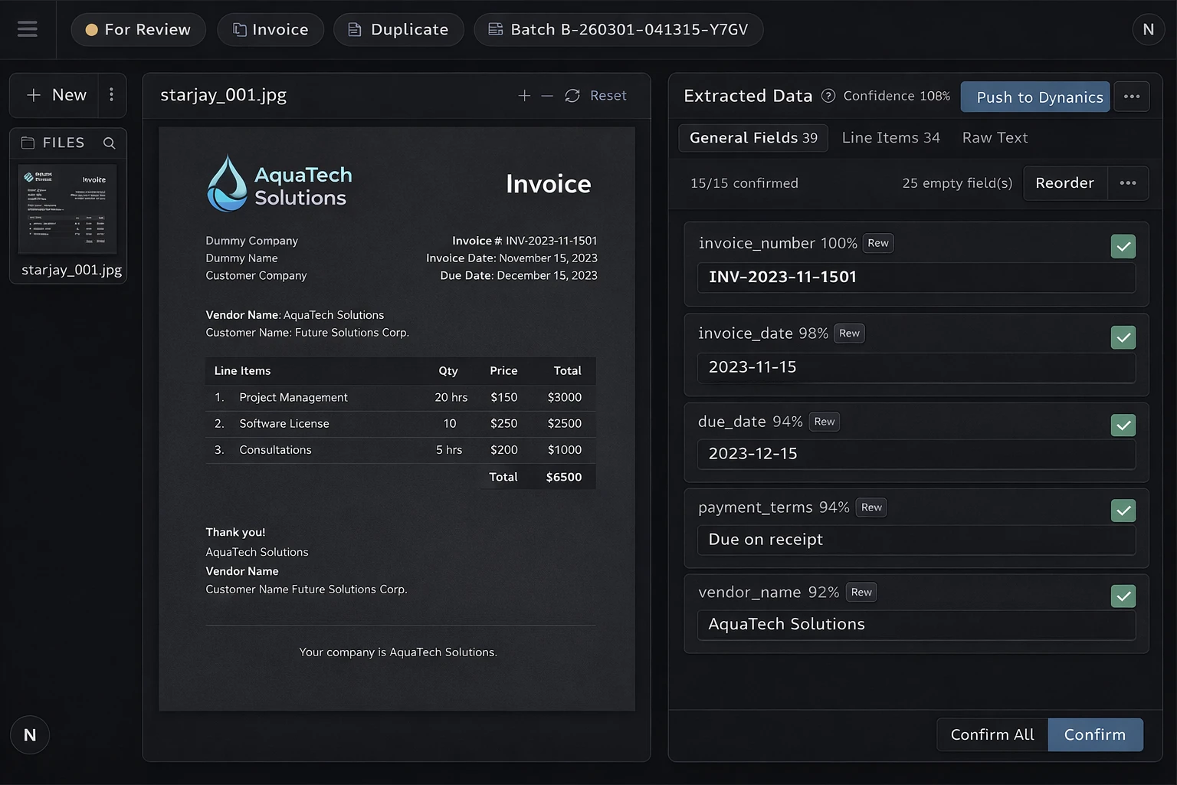The image size is (1177, 785).
Task: Click the Confirm All button
Action: click(992, 734)
